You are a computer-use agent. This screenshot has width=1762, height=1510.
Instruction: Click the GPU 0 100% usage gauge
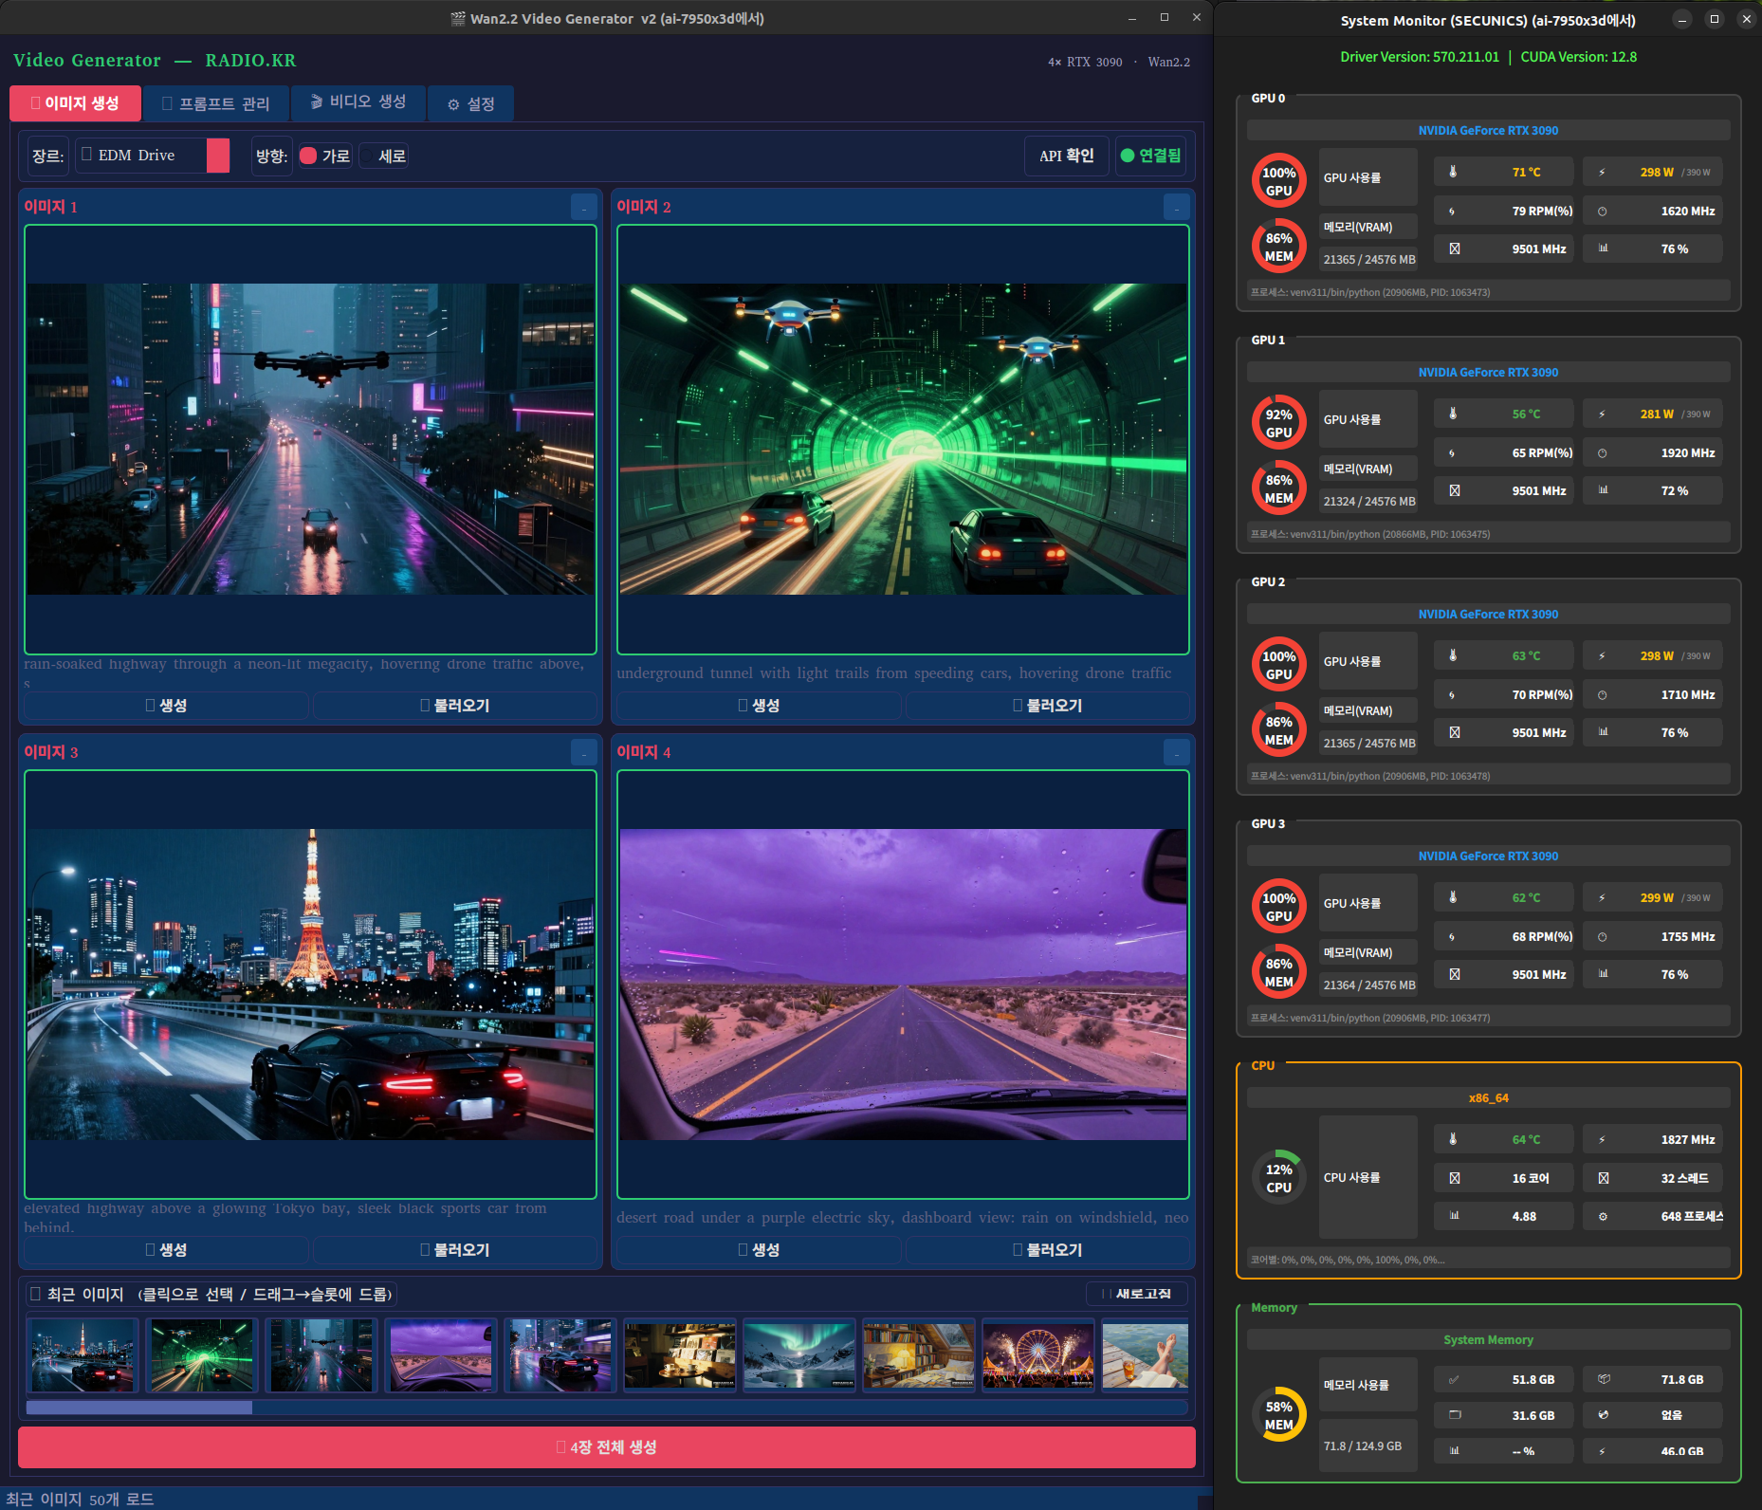pyautogui.click(x=1278, y=181)
